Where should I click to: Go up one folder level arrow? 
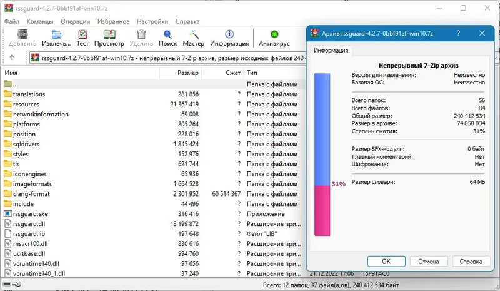pyautogui.click(x=12, y=58)
